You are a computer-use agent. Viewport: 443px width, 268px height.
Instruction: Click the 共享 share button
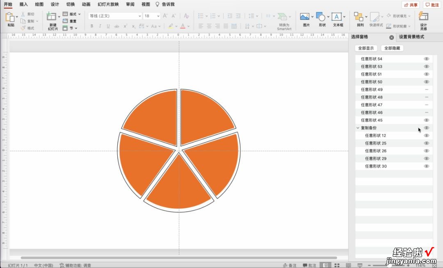(x=411, y=5)
